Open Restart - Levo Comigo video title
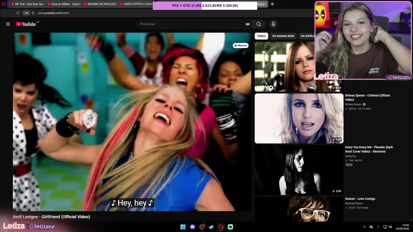 360,199
